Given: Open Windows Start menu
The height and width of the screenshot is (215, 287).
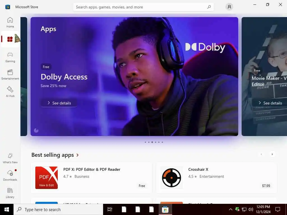Looking at the screenshot, I should pyautogui.click(x=7, y=209).
